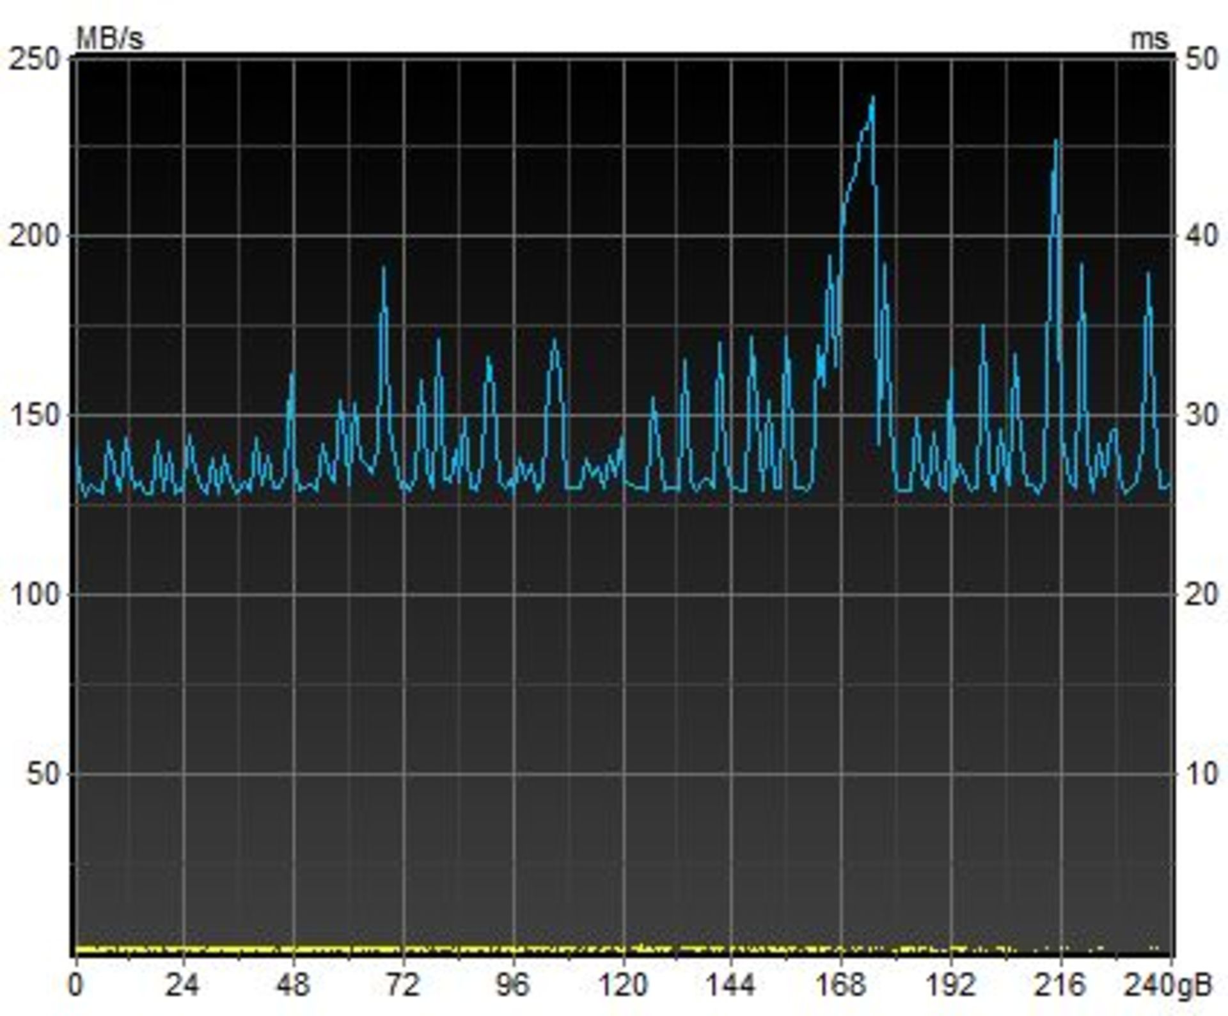Click the 72 tick on the gB axis
The image size is (1228, 1016).
click(x=404, y=985)
